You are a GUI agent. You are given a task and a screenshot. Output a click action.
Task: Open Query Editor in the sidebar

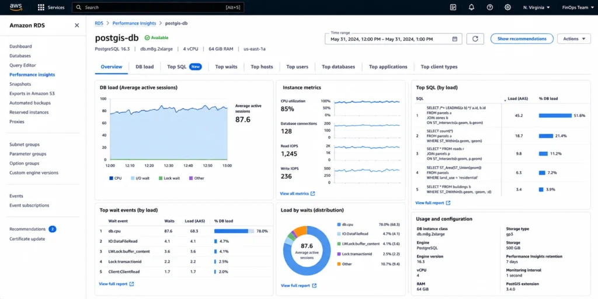[23, 65]
